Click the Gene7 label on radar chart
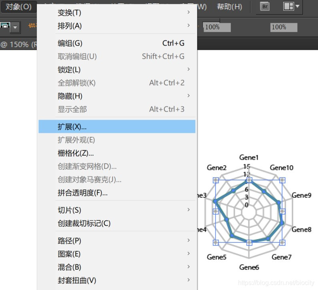318x290 pixels. click(282, 257)
